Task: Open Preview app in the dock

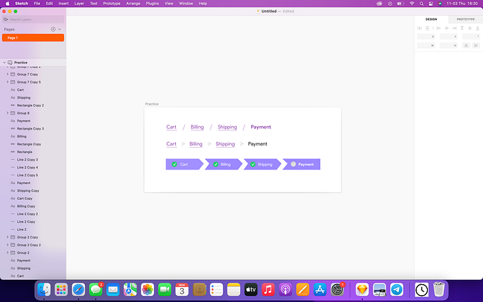Action: pyautogui.click(x=379, y=290)
